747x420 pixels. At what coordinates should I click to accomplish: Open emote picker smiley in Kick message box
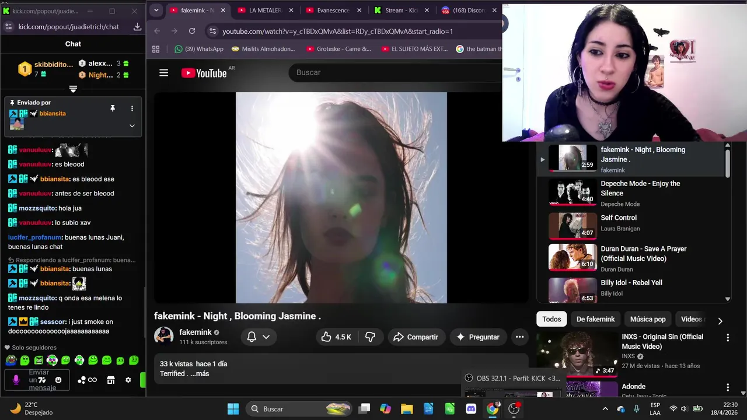(x=58, y=380)
